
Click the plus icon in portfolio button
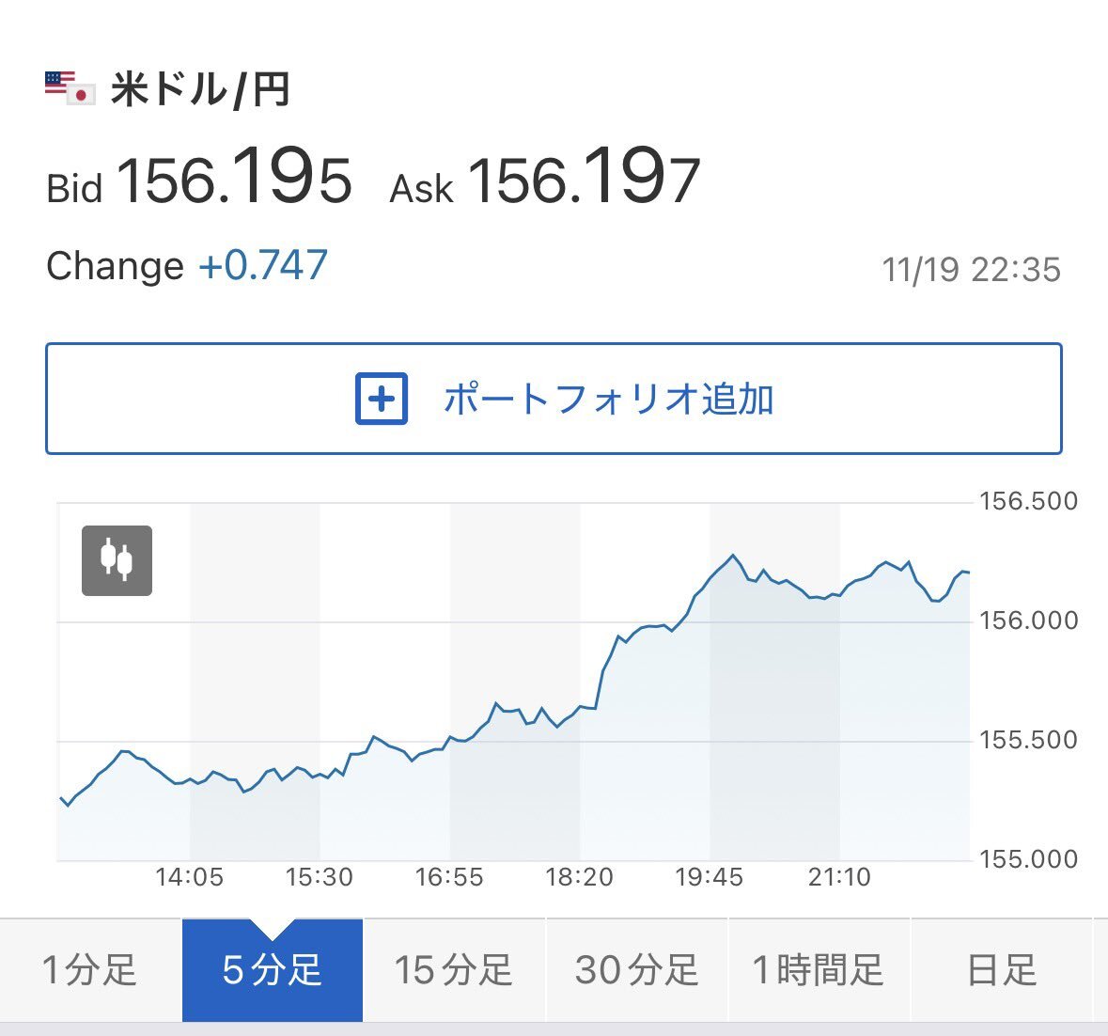click(382, 400)
